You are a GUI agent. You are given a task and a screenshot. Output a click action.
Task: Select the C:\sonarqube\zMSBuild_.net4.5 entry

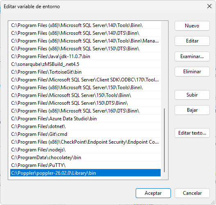85,64
